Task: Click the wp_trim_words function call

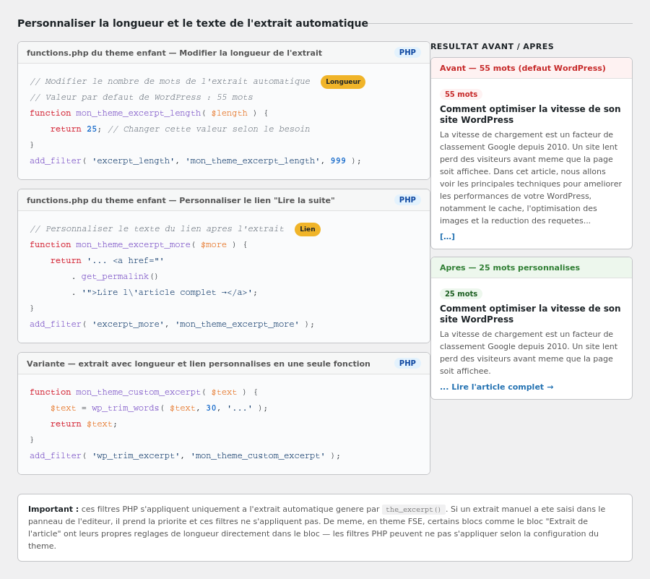Action: click(125, 408)
